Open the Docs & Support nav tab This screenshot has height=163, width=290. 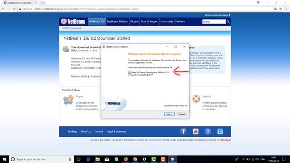150,21
